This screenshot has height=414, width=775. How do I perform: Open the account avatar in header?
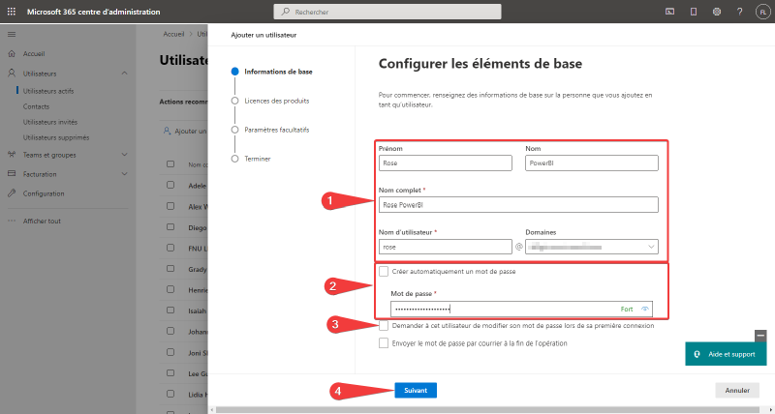[762, 12]
